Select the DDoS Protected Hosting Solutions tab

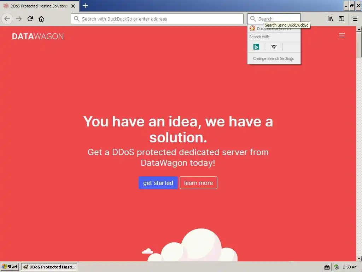[40, 6]
